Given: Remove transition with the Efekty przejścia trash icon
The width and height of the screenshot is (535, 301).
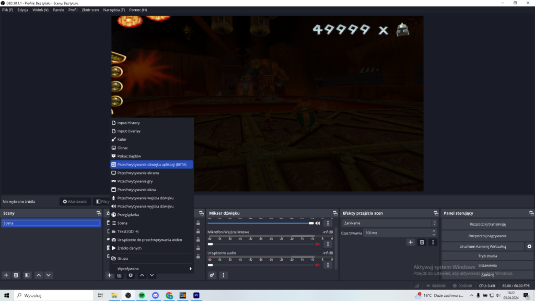Looking at the screenshot, I should [422, 242].
